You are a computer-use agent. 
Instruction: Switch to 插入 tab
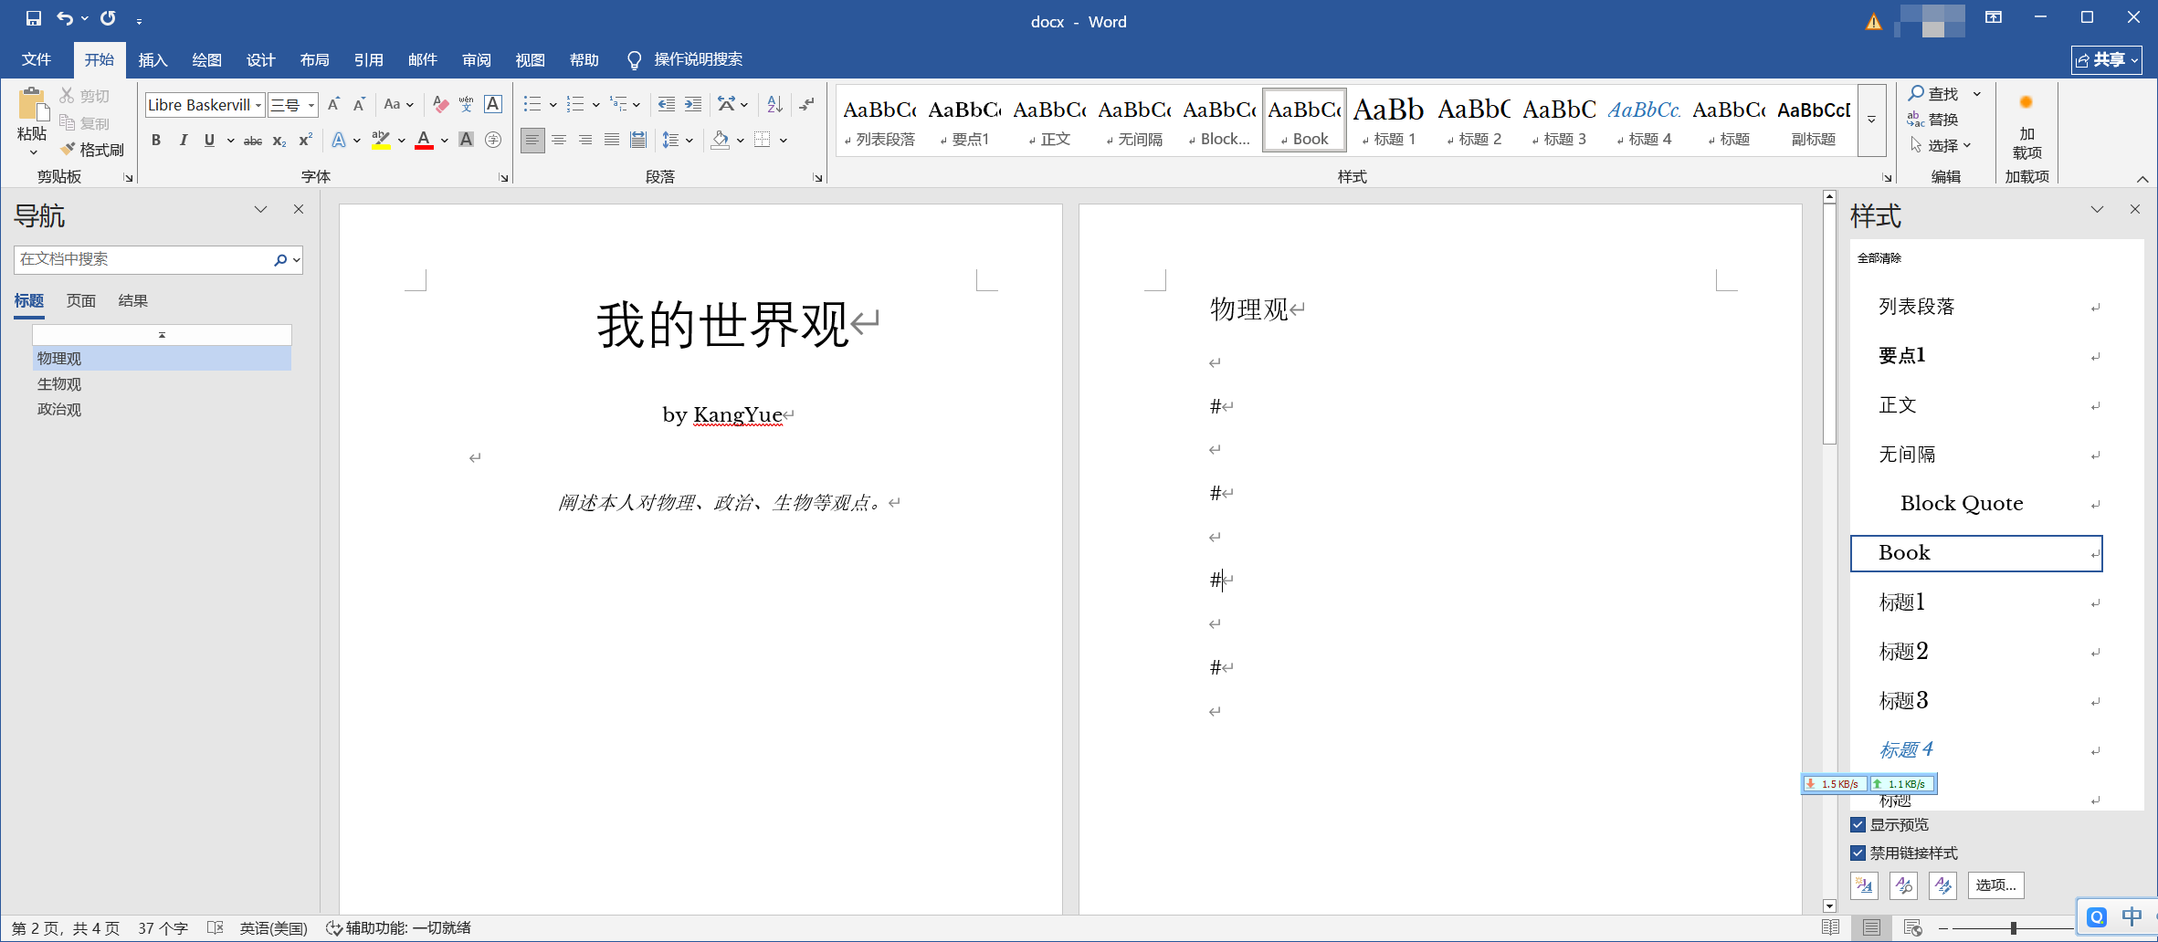tap(153, 59)
